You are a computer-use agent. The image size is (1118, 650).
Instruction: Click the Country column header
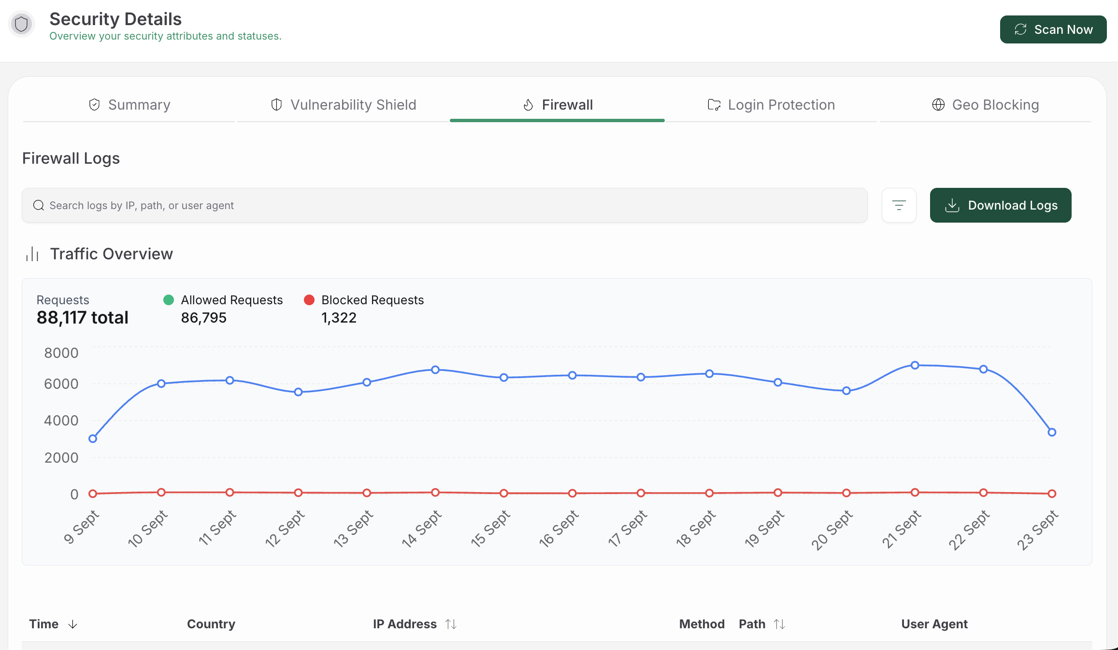211,624
